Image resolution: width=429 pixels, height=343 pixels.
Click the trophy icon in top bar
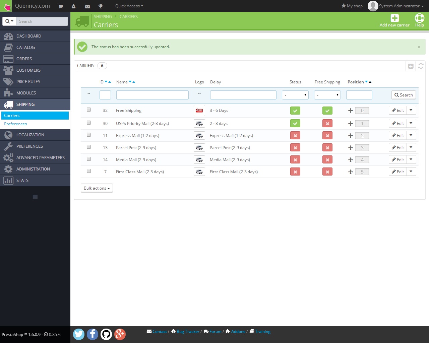tap(101, 6)
